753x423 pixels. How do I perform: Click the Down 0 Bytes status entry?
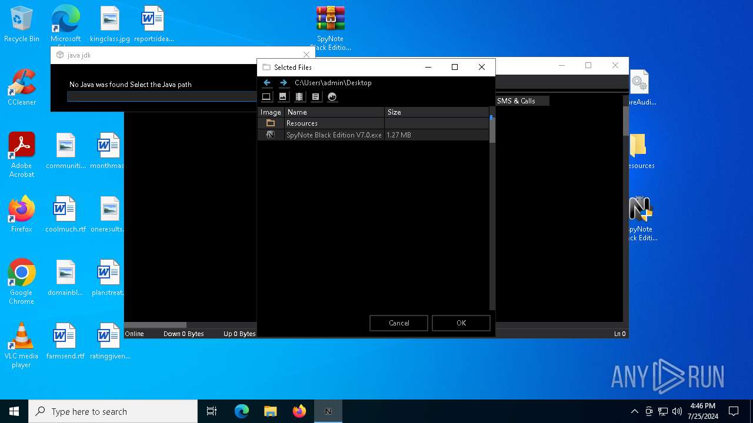[184, 334]
